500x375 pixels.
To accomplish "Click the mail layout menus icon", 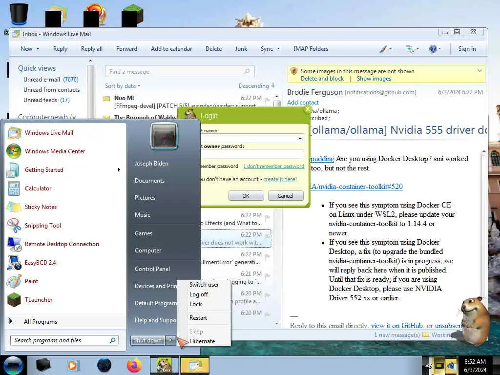I will tap(410, 49).
